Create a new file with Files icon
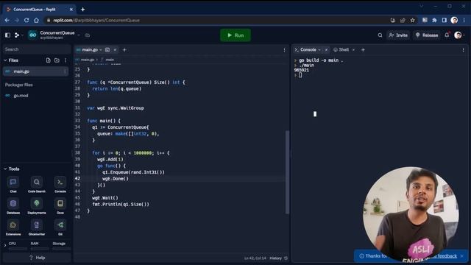This screenshot has height=265, width=471. 48,60
